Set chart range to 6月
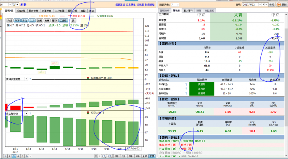Screen dimensions: 288x159 (124, 156)
